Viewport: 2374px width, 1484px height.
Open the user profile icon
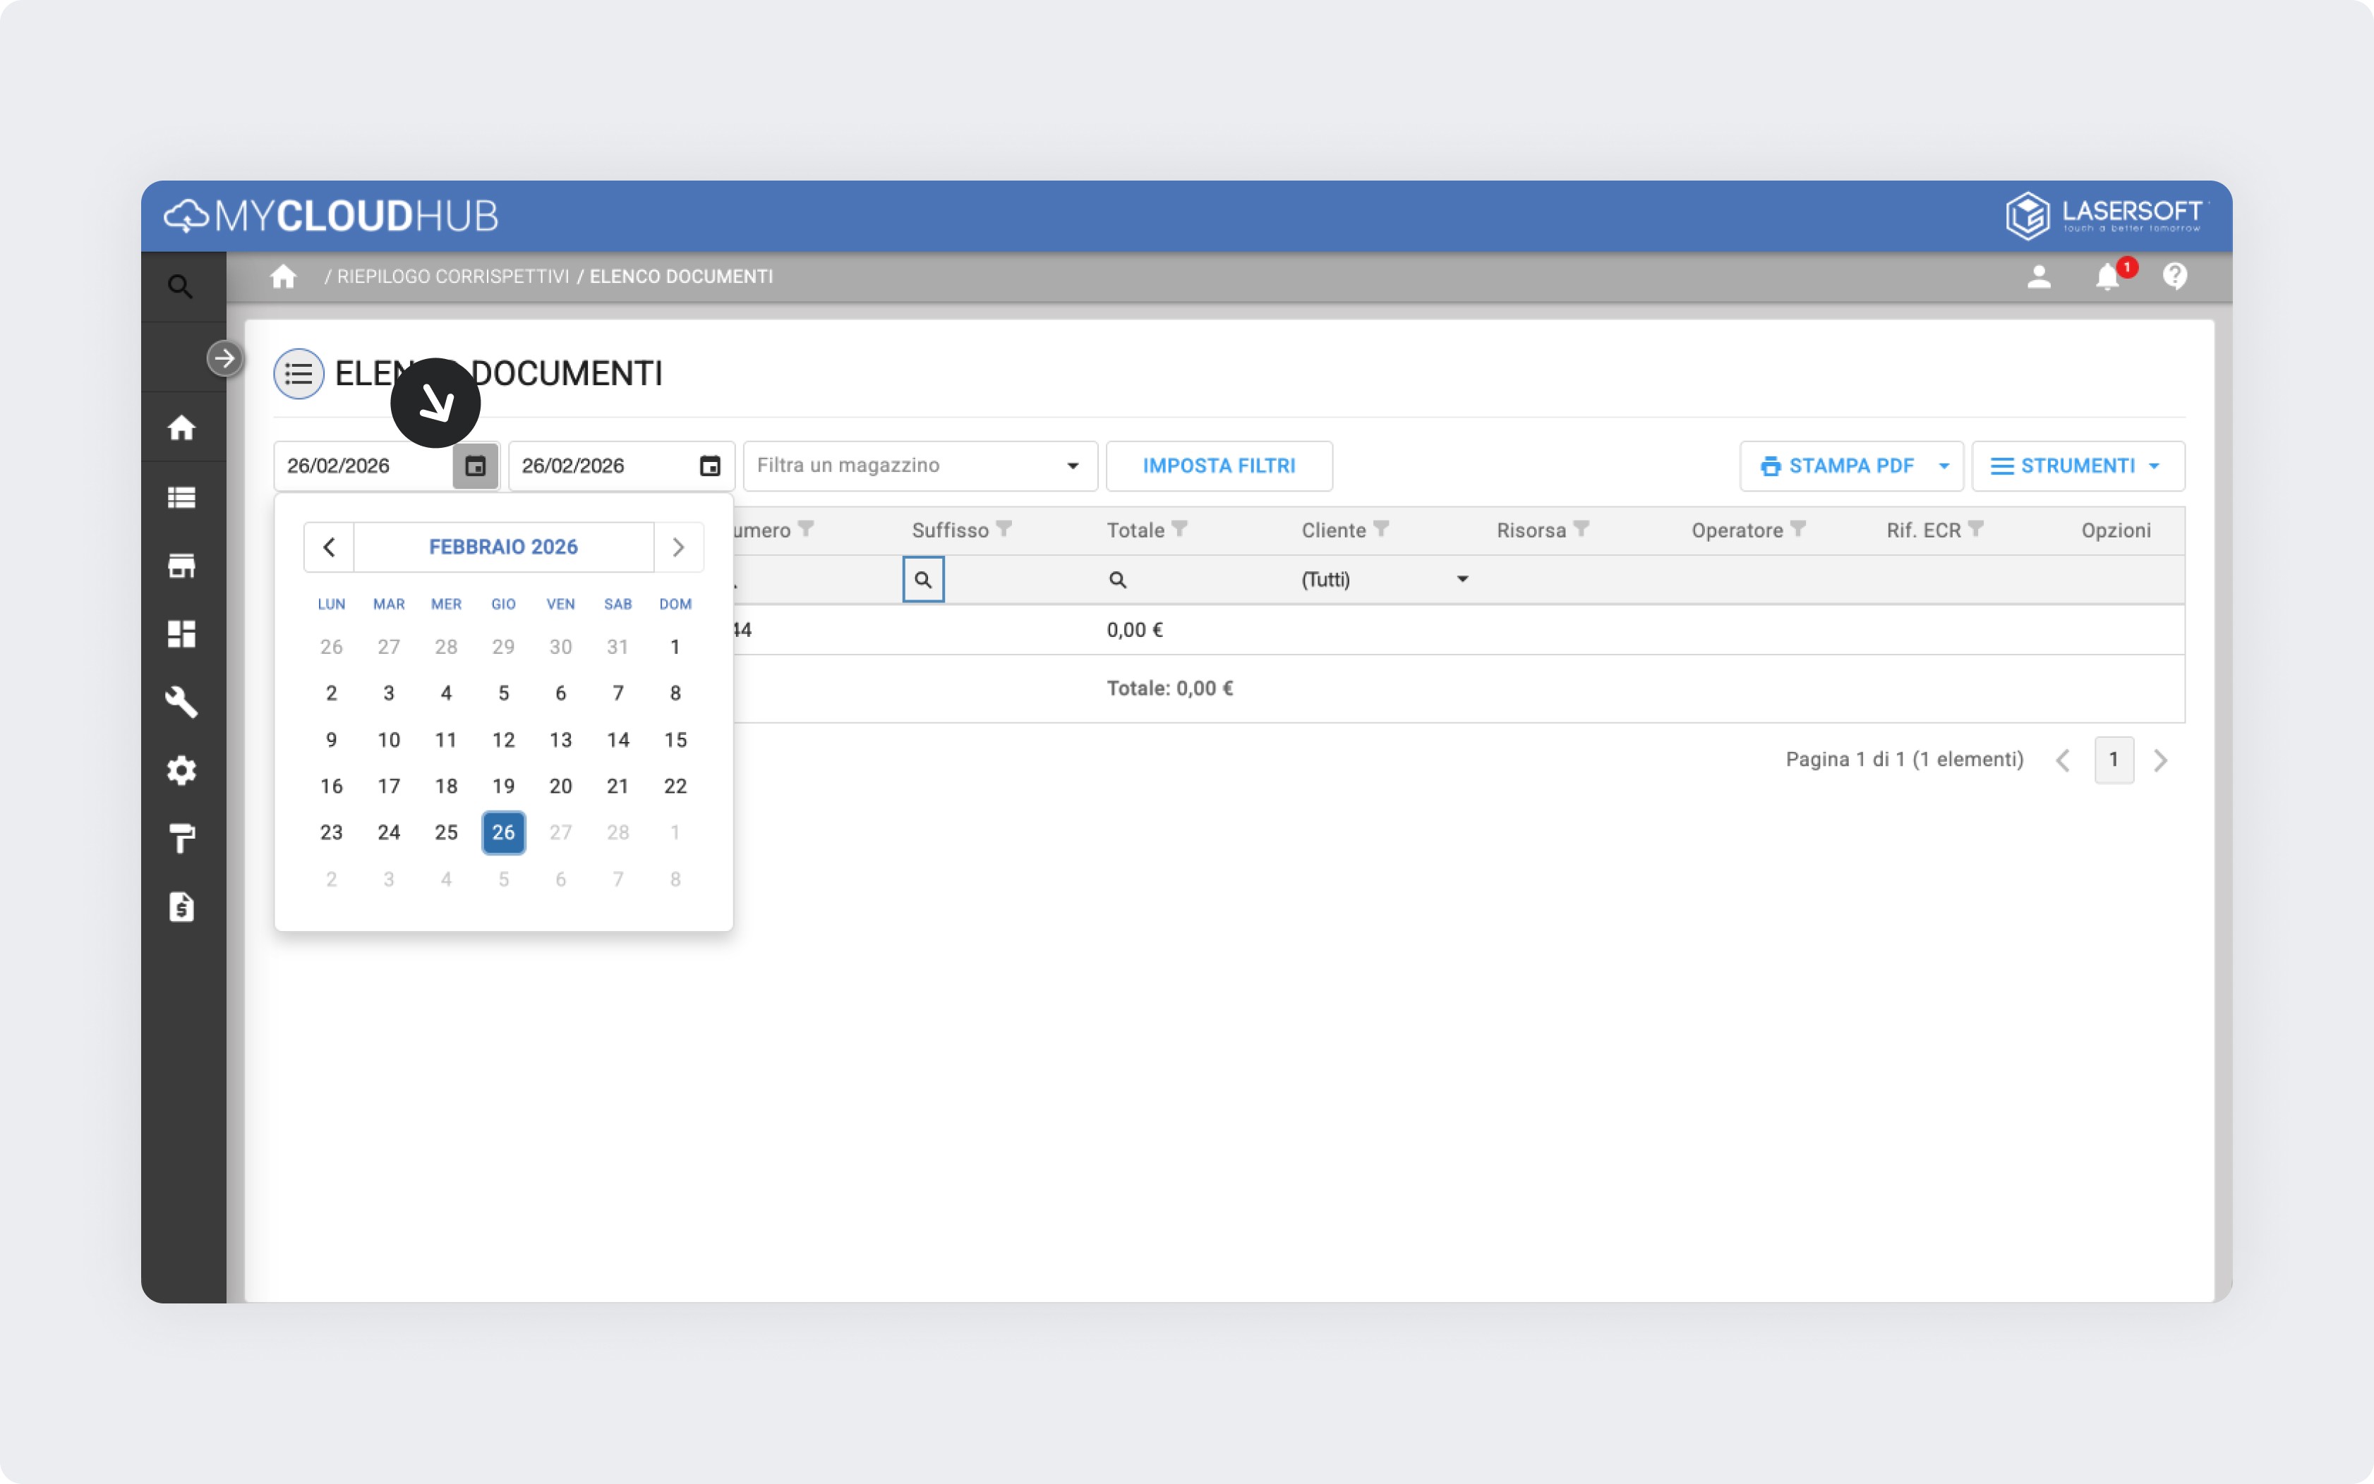(x=2038, y=276)
